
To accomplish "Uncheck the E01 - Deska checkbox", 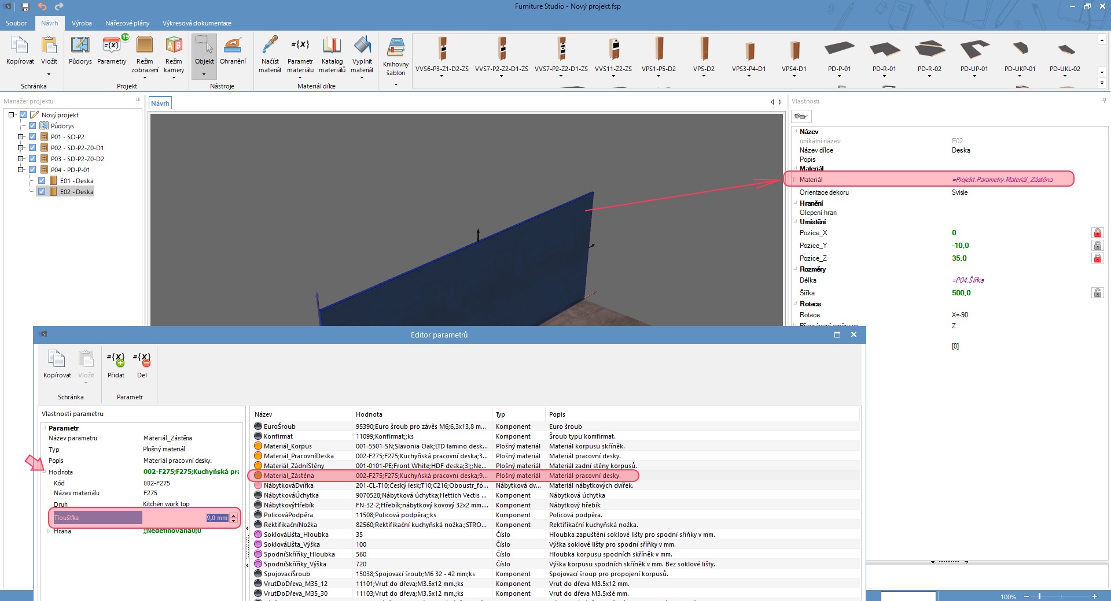I will (x=42, y=181).
